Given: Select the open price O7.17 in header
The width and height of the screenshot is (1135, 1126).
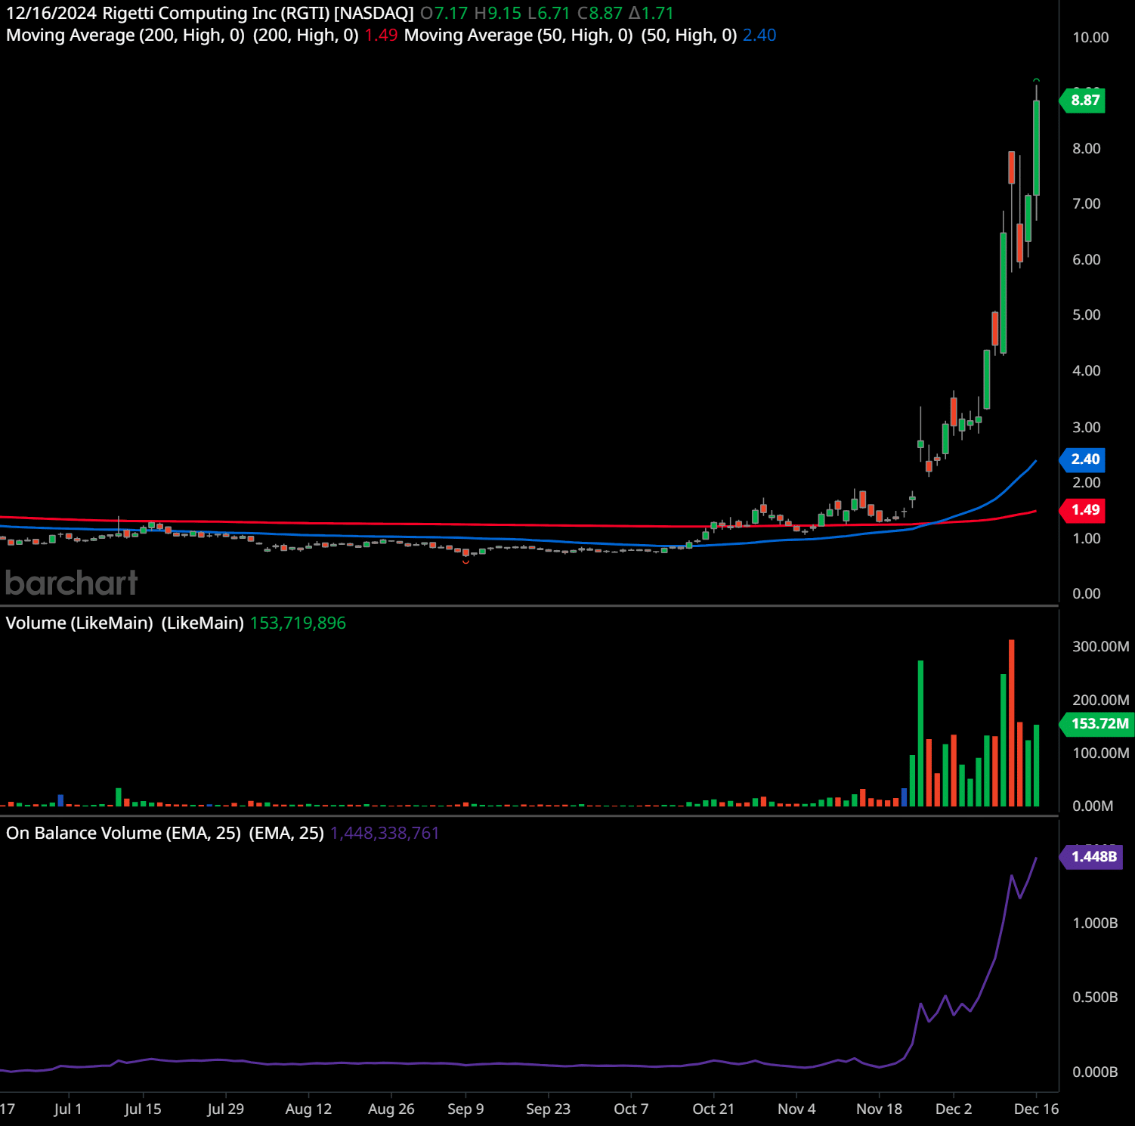Looking at the screenshot, I should point(444,13).
